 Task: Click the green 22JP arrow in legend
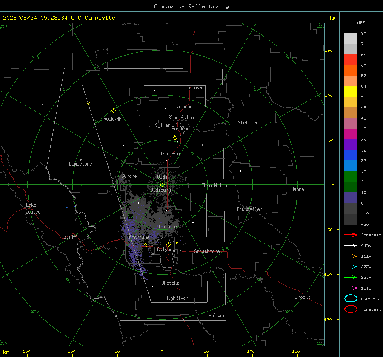click(x=351, y=277)
